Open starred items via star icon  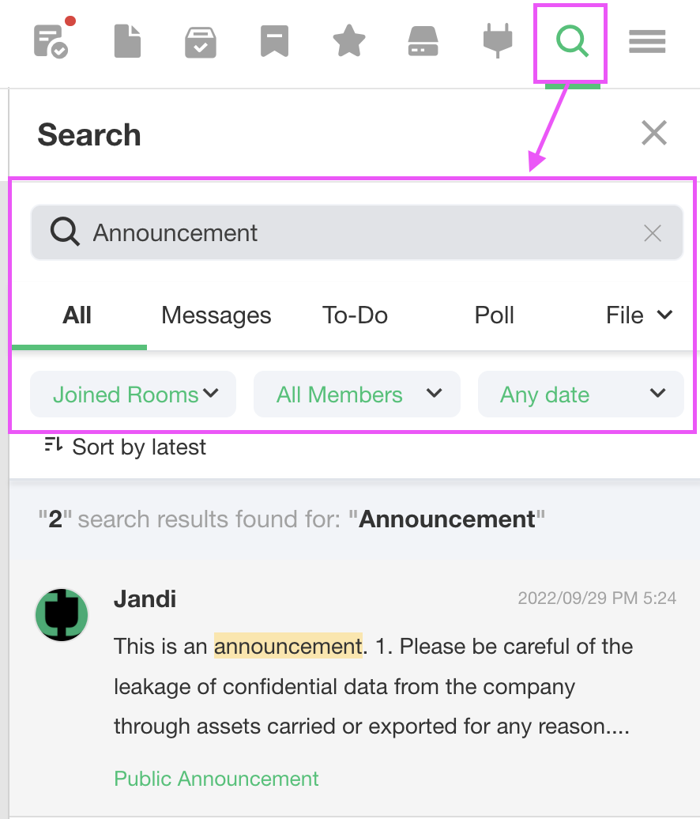tap(348, 41)
